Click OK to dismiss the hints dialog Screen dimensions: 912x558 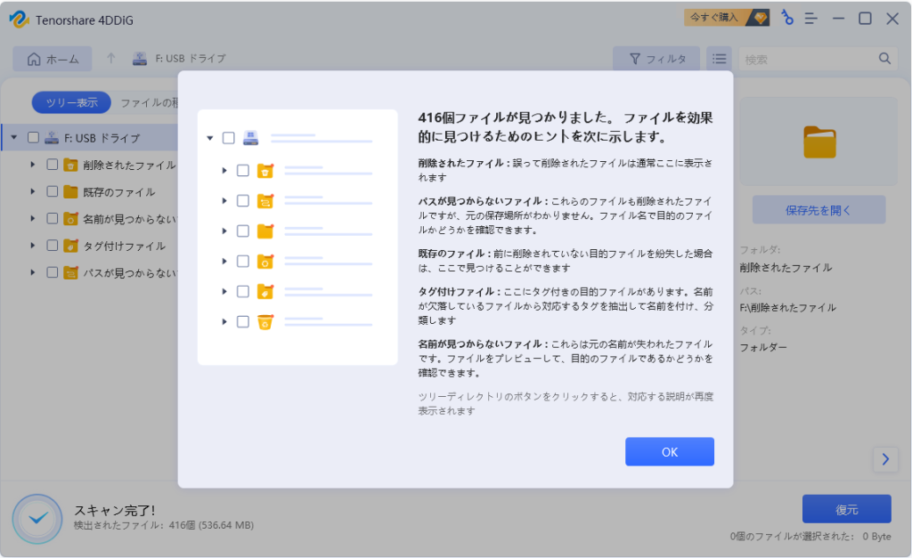(670, 451)
